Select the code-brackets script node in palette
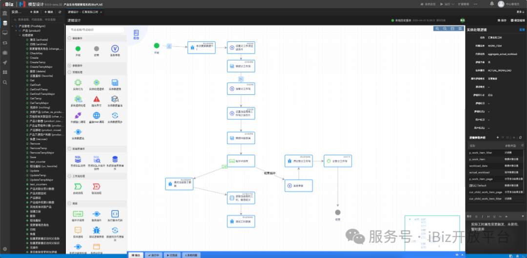This screenshot has width=527, height=258. coord(115,214)
